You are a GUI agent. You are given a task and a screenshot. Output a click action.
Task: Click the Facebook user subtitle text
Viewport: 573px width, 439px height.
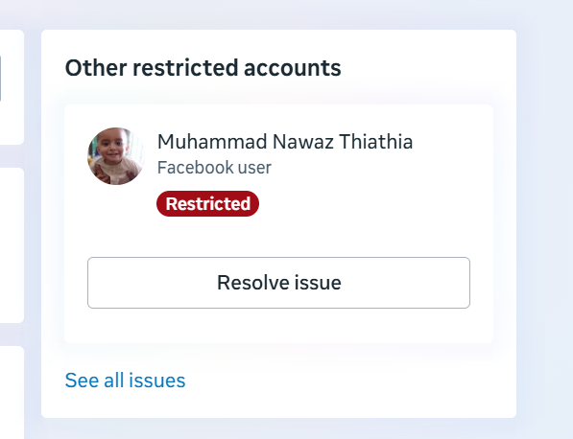click(x=214, y=168)
